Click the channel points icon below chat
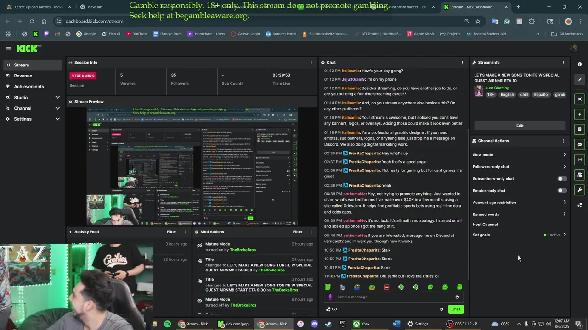Viewport: 588px width, 330px height. [x=328, y=309]
